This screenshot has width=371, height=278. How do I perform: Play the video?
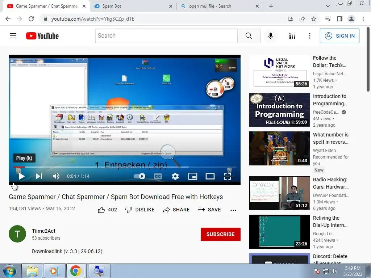21,176
